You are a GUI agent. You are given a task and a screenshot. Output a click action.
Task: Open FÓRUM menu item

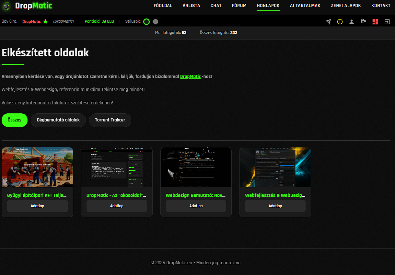(x=239, y=6)
